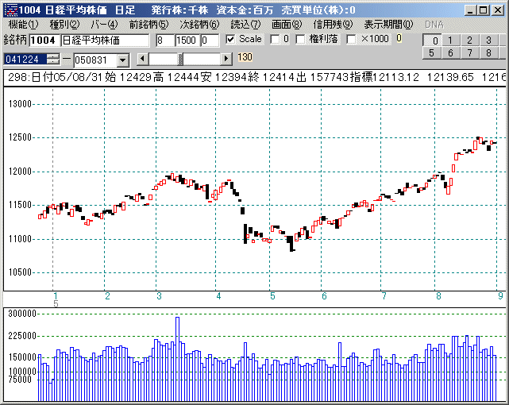The height and width of the screenshot is (405, 509).
Task: Select preset button 1
Action: pyautogui.click(x=450, y=40)
